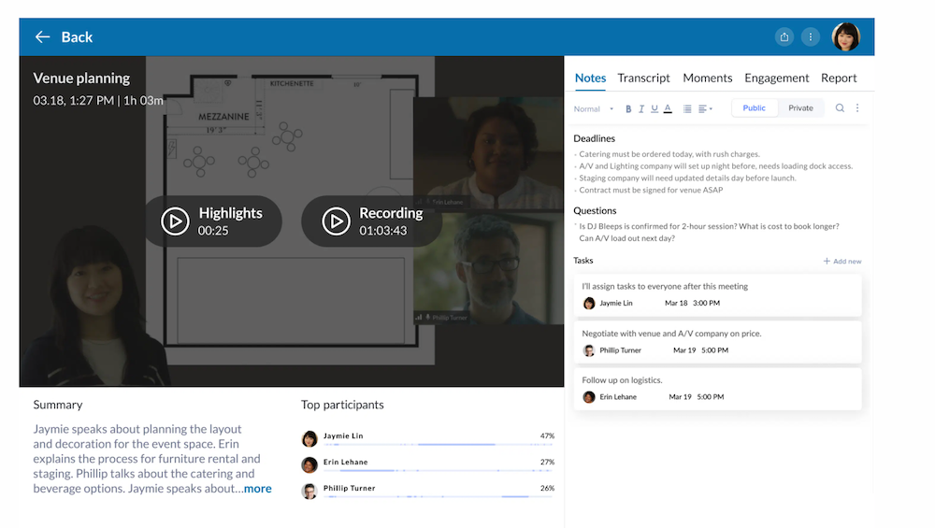Viewport: 935px width, 528px height.
Task: Expand summary with the more link
Action: coord(257,489)
